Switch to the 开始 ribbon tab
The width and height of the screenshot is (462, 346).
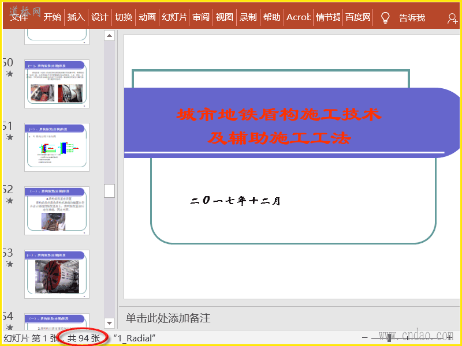coord(52,17)
